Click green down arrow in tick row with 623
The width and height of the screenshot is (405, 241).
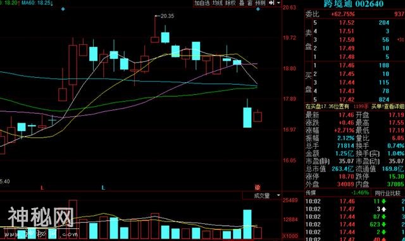(x=383, y=225)
